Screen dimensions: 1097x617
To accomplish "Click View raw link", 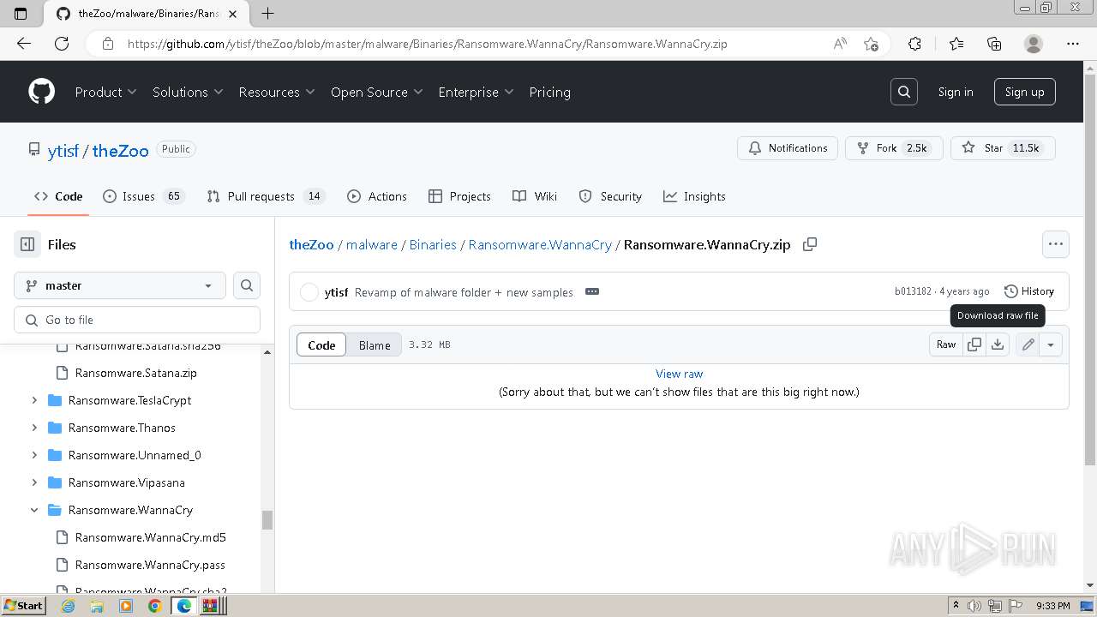I will coord(679,374).
